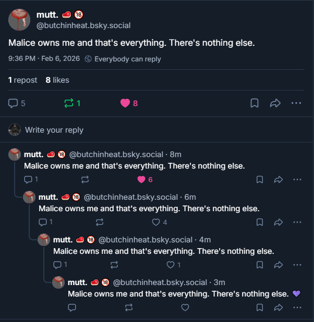Open mutt. profile avatar at top
Viewport: 314px width, 322px height.
(19, 20)
